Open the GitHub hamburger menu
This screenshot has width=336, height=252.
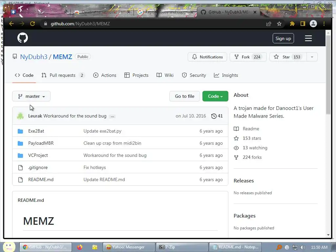[x=308, y=38]
